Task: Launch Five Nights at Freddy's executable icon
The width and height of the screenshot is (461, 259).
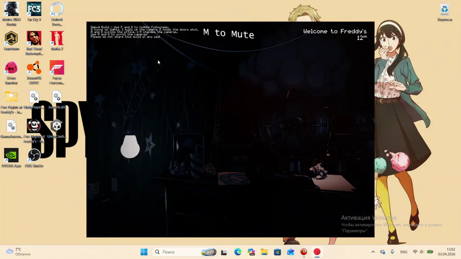Action: 34,131
